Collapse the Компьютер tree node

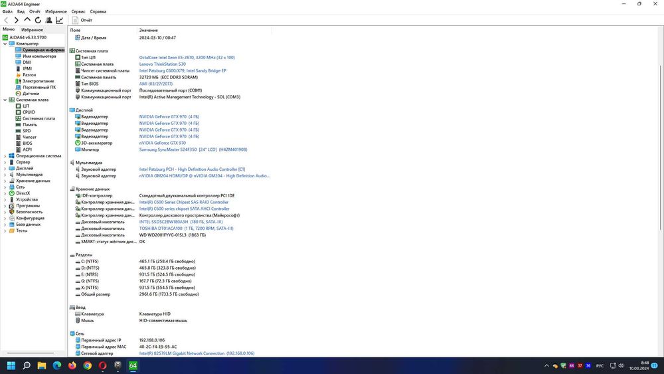(5, 44)
